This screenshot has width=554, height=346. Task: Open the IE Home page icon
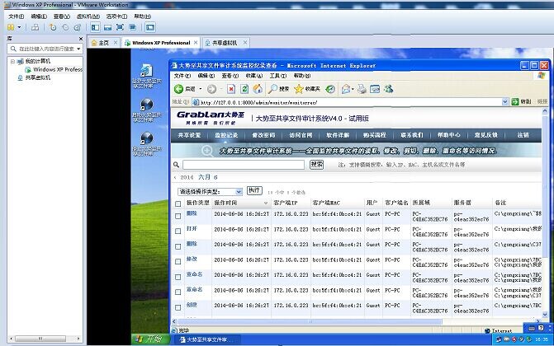[x=258, y=89]
